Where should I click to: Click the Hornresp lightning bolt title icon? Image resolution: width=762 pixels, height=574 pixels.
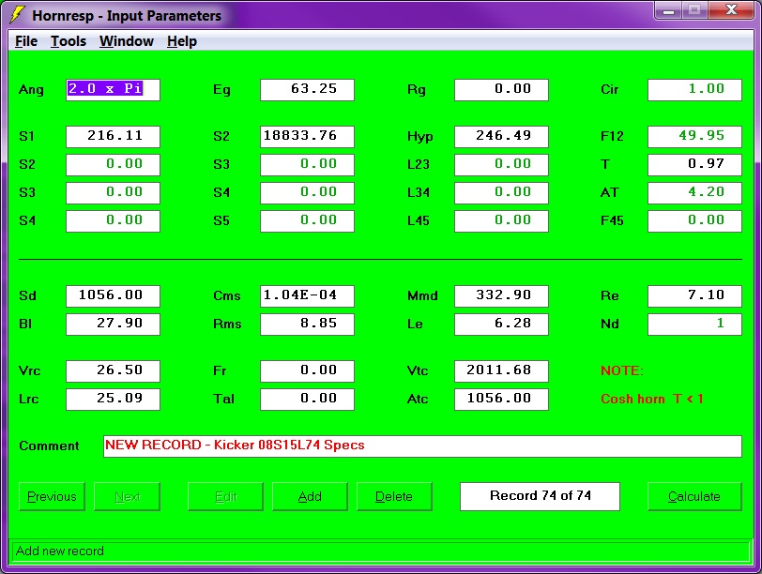17,15
